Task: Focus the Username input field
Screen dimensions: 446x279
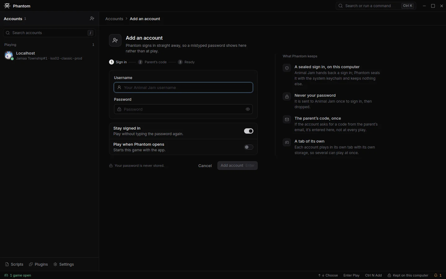Action: point(183,87)
